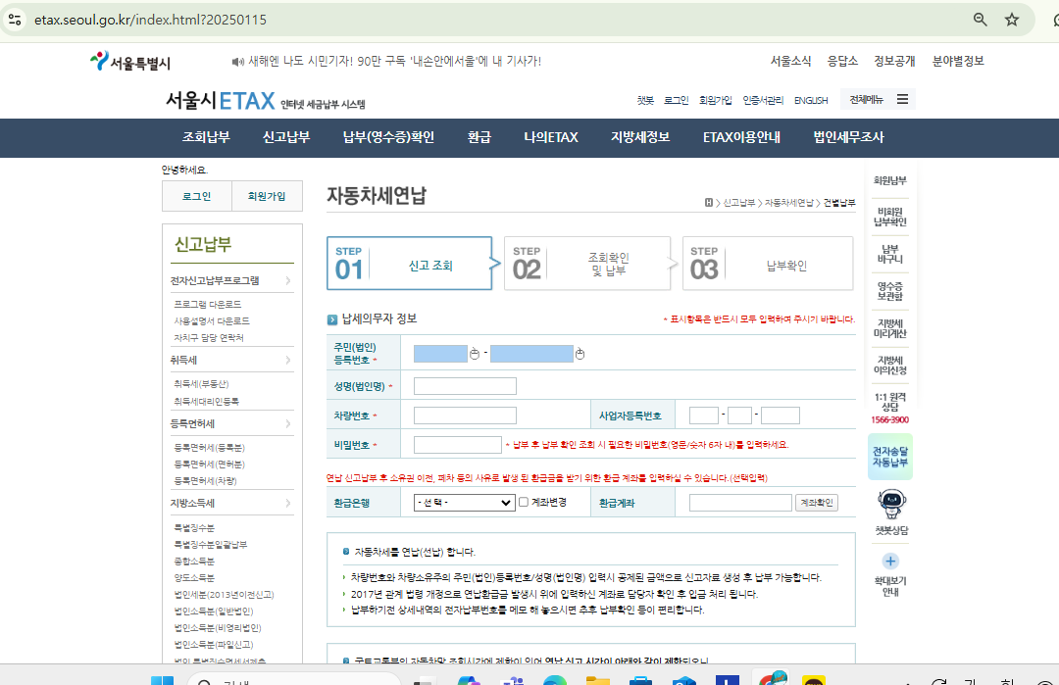
Task: Click first 주민(법인)등록번호 input box
Action: 440,354
